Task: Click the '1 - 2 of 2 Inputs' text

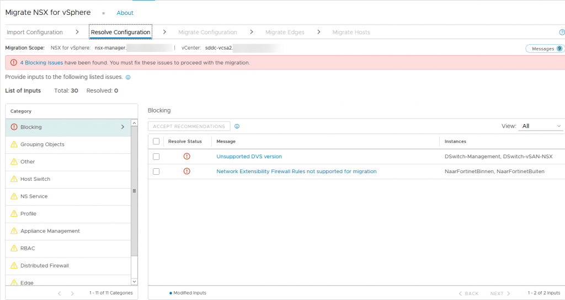Action: (543, 293)
